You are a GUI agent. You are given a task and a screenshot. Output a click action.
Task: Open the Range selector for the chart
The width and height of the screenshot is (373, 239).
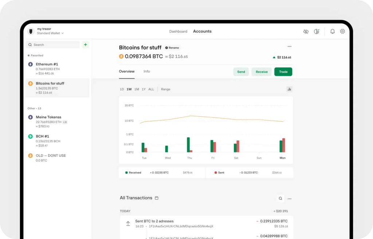pyautogui.click(x=166, y=89)
